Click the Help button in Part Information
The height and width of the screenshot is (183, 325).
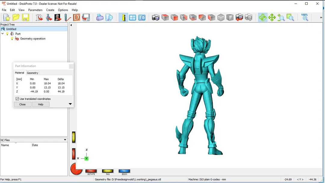tap(41, 104)
